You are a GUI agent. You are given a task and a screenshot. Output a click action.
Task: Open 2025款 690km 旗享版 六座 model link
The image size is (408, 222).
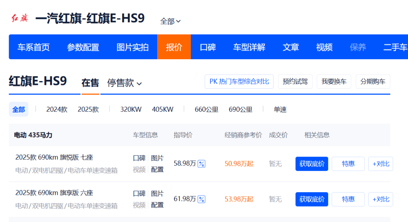54,193
